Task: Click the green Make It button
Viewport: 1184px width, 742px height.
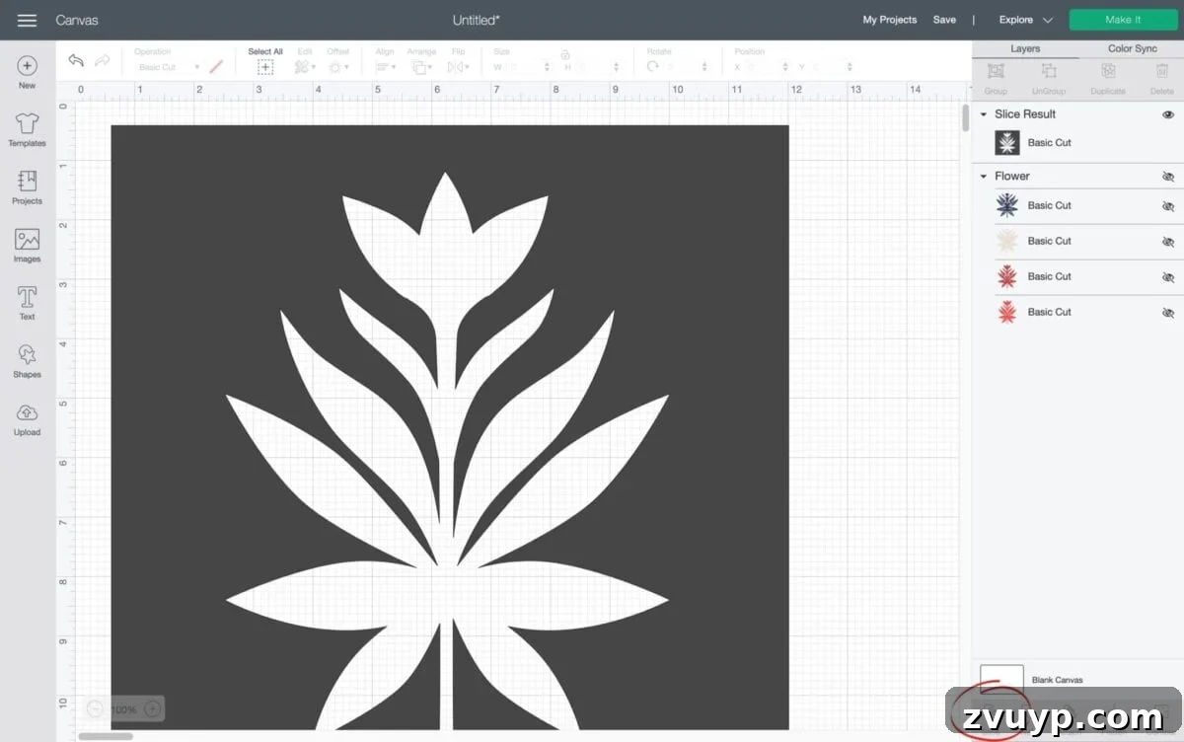Action: click(x=1123, y=20)
